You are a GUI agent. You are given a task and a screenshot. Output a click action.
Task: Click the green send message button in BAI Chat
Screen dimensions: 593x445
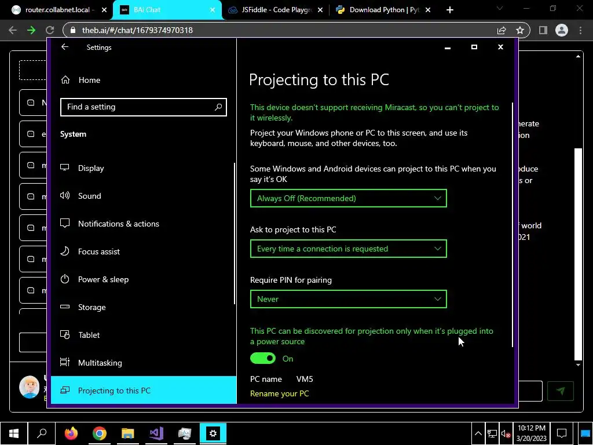tap(561, 391)
